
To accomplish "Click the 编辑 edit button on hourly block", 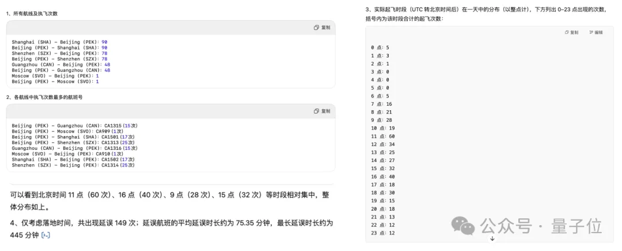I will (x=596, y=33).
